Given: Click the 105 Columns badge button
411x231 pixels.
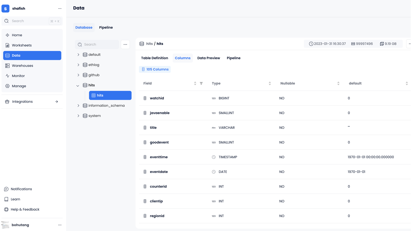Looking at the screenshot, I should tap(155, 69).
